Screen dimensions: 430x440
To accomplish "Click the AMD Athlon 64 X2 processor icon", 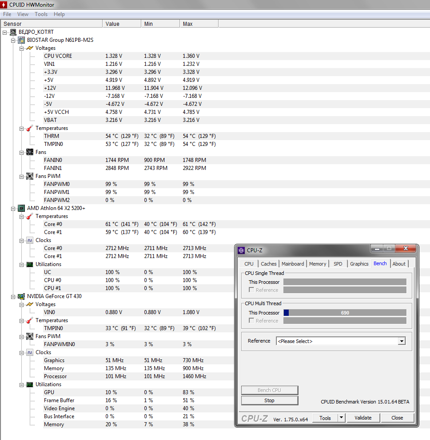I will 21,208.
